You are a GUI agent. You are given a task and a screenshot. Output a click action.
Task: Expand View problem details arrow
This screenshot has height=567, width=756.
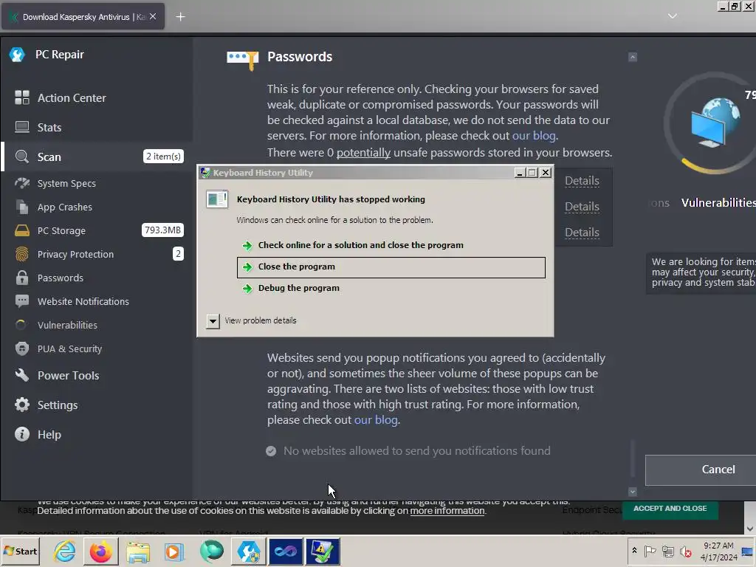tap(213, 321)
